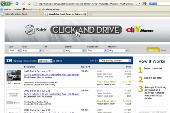Open the Google search engine selector icon
The width and height of the screenshot is (170, 113).
click(x=144, y=4)
